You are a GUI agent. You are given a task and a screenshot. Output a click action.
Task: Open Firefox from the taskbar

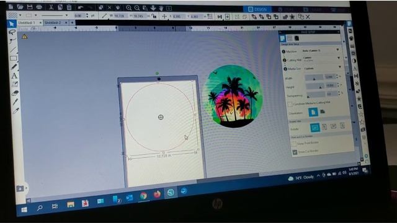[157, 194]
